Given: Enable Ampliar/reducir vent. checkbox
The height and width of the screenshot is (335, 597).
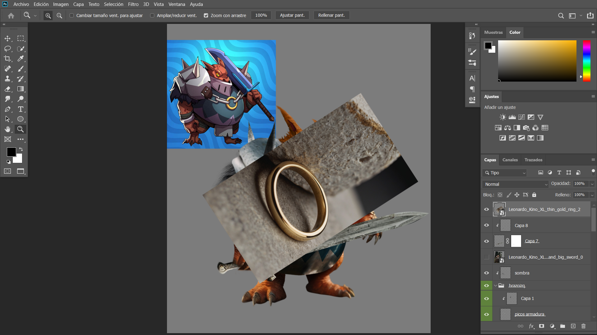Looking at the screenshot, I should [x=152, y=16].
